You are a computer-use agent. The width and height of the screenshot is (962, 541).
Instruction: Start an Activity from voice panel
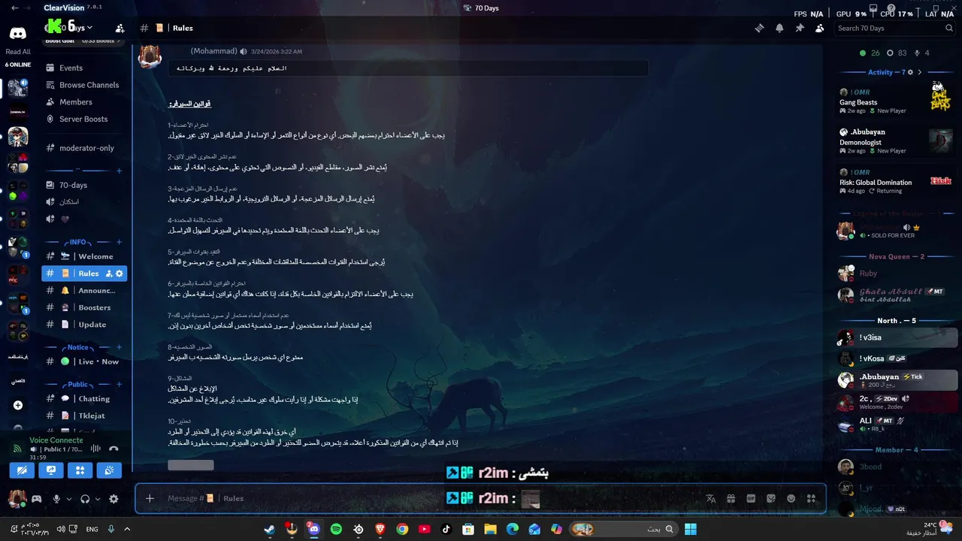point(80,470)
